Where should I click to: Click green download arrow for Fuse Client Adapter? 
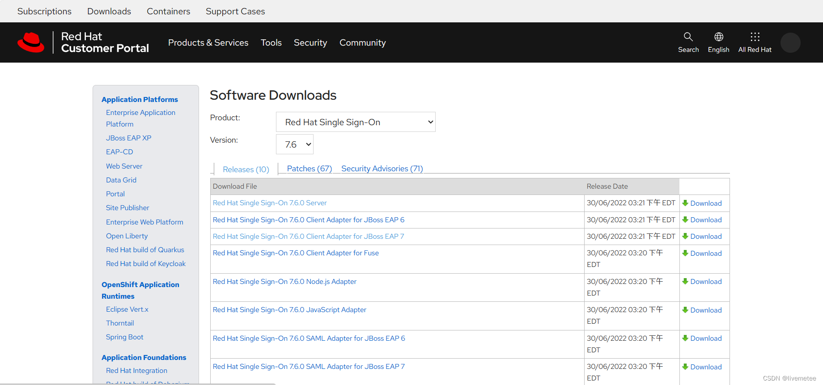[x=685, y=253]
